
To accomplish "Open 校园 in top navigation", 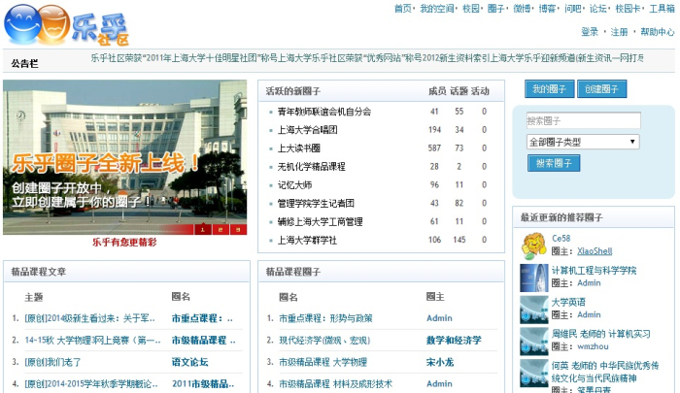I will (x=471, y=8).
